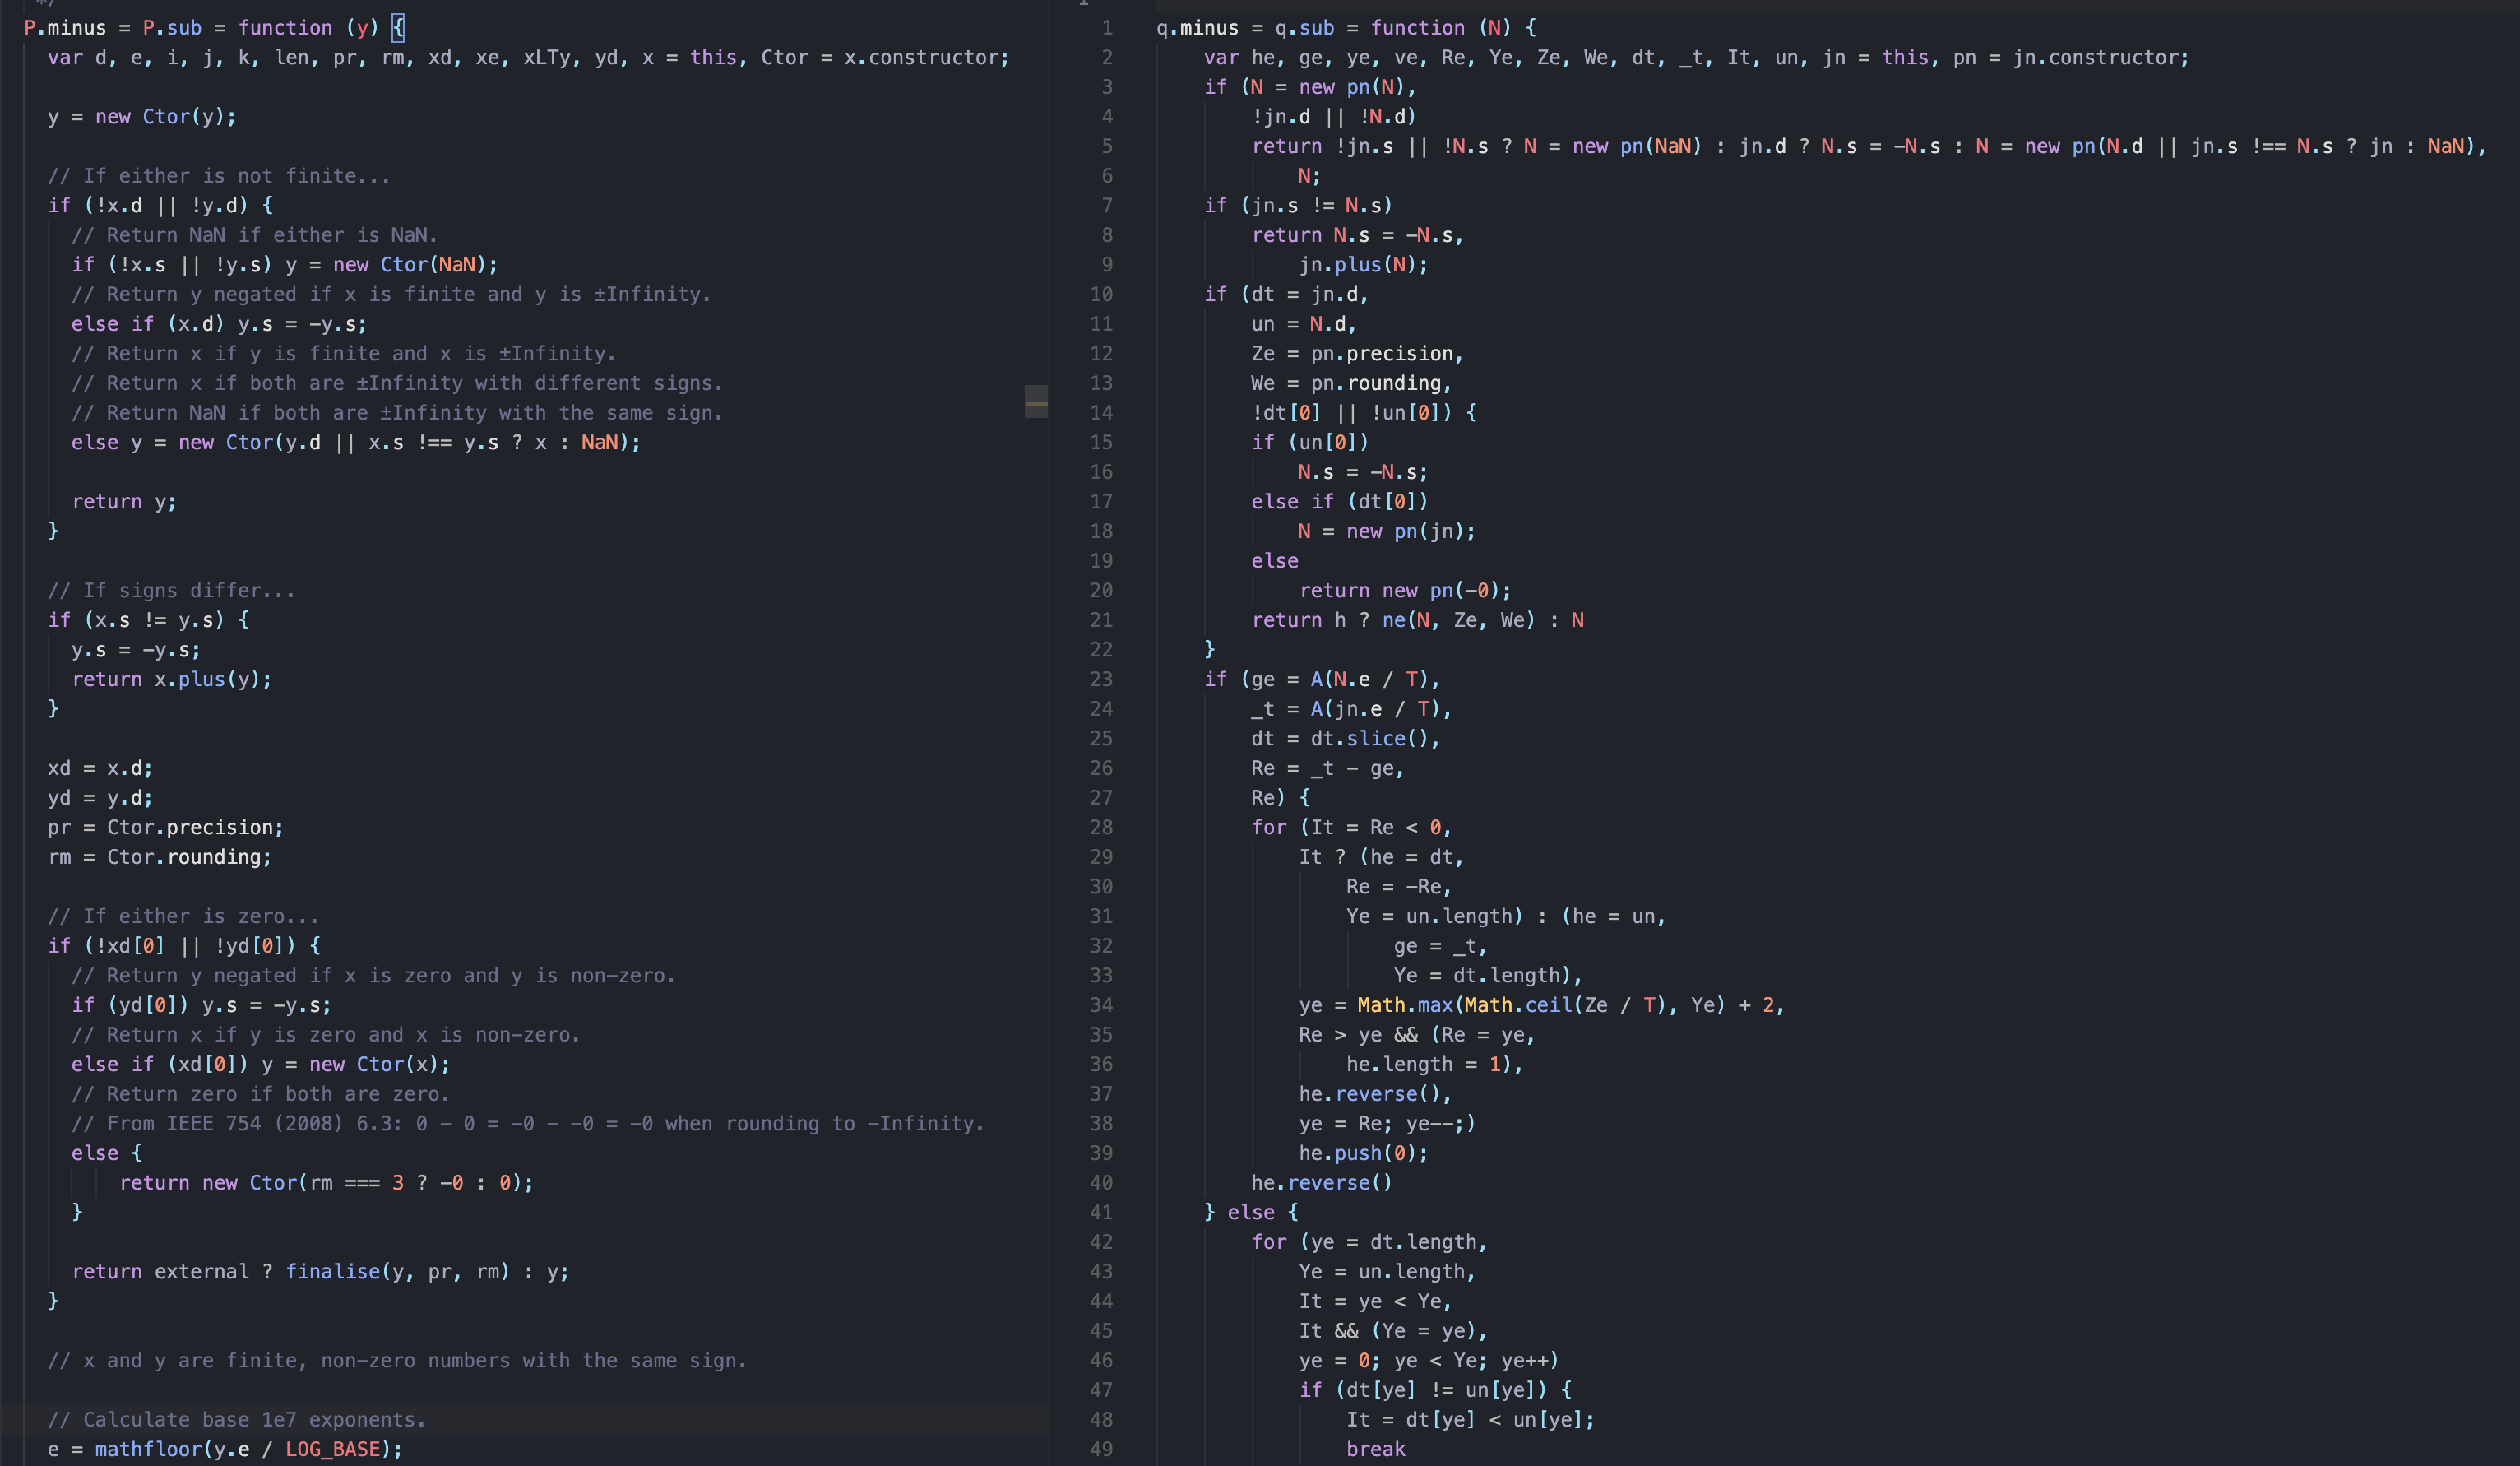This screenshot has width=2520, height=1466.
Task: Click comment '// Return NaN if either is NaN.'
Action: [255, 235]
